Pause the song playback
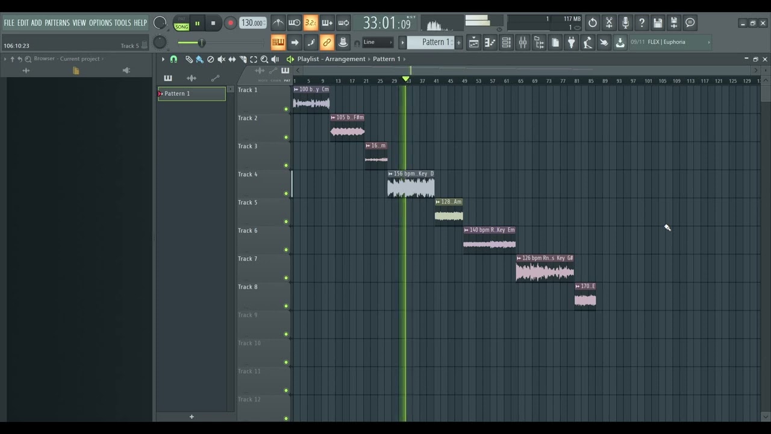Image resolution: width=771 pixels, height=434 pixels. point(197,24)
